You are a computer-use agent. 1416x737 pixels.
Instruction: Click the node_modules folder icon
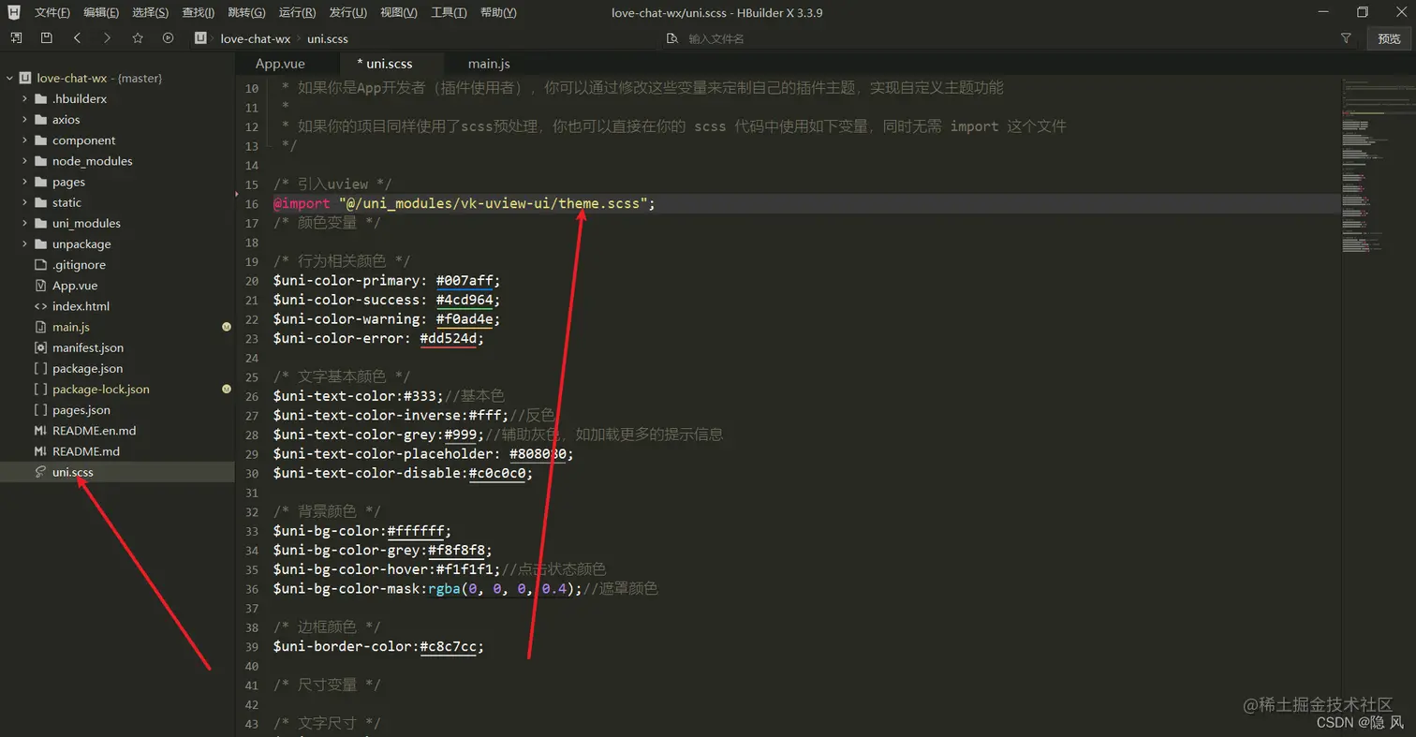(40, 161)
